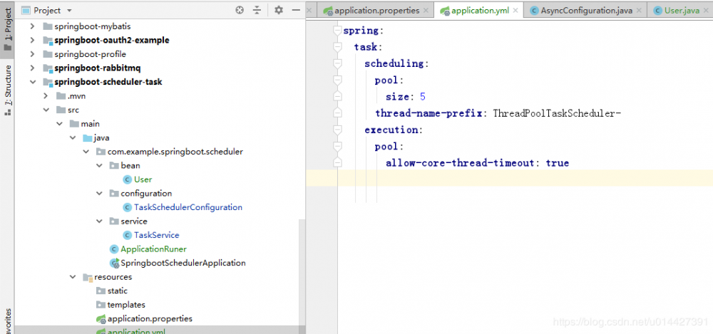Screen dimensions: 713x334
Task: Click the locate/scroll-from-source target icon
Action: click(240, 10)
